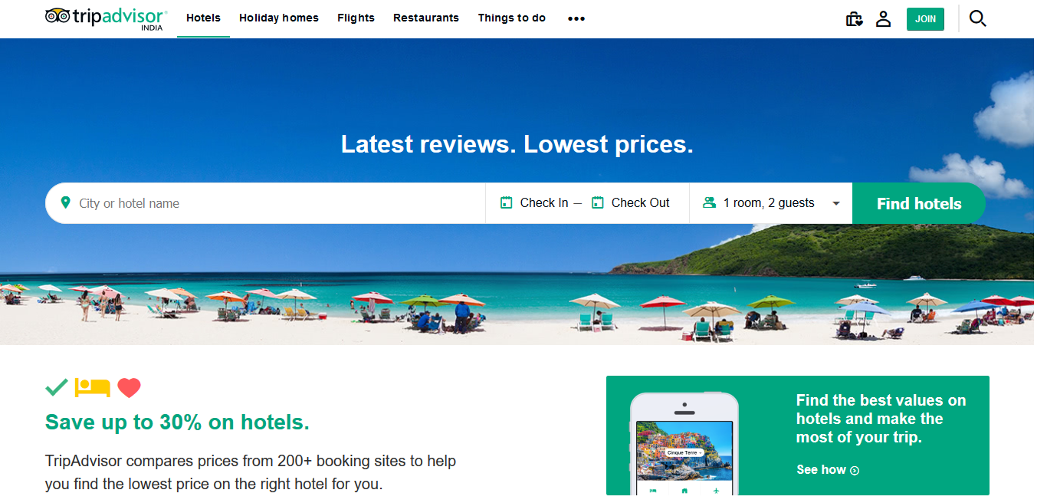This screenshot has height=503, width=1047.
Task: Open Things to do
Action: tap(512, 18)
